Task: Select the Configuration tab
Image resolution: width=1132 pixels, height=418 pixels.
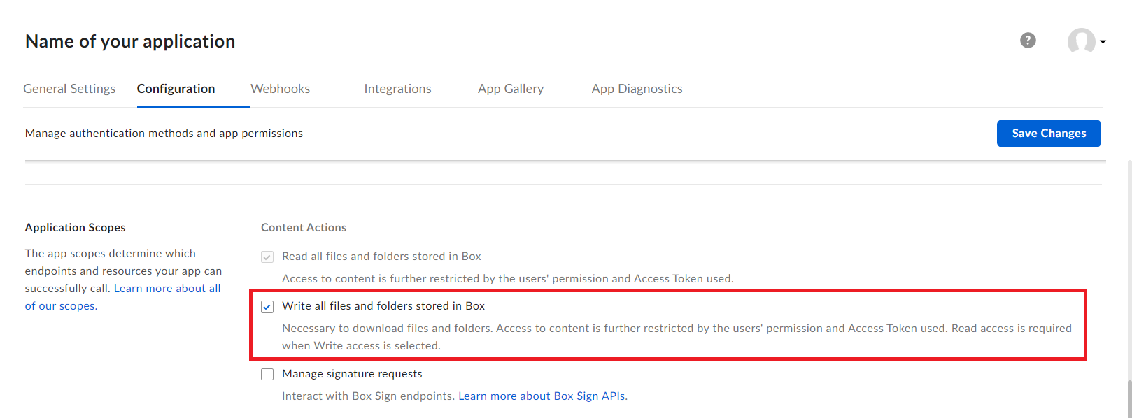Action: [176, 89]
